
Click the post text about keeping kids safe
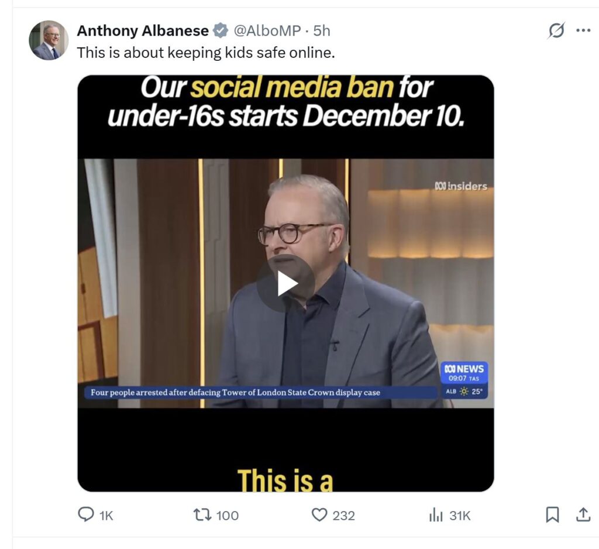tap(206, 53)
